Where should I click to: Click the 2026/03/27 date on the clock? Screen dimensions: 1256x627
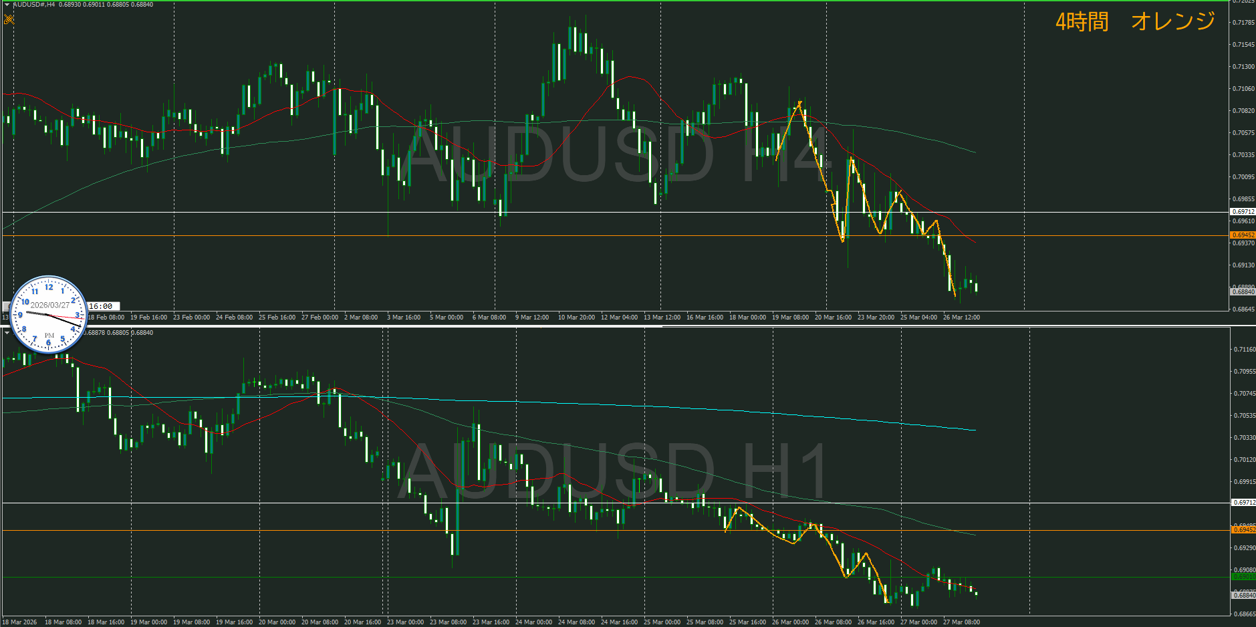point(49,305)
